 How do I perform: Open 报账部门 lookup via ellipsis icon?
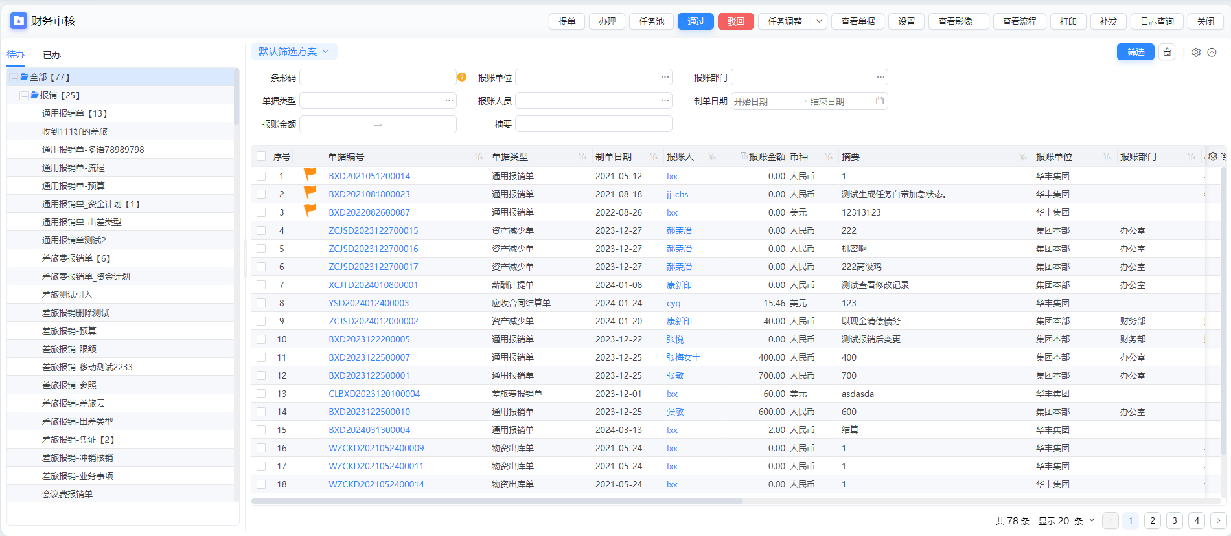(880, 77)
